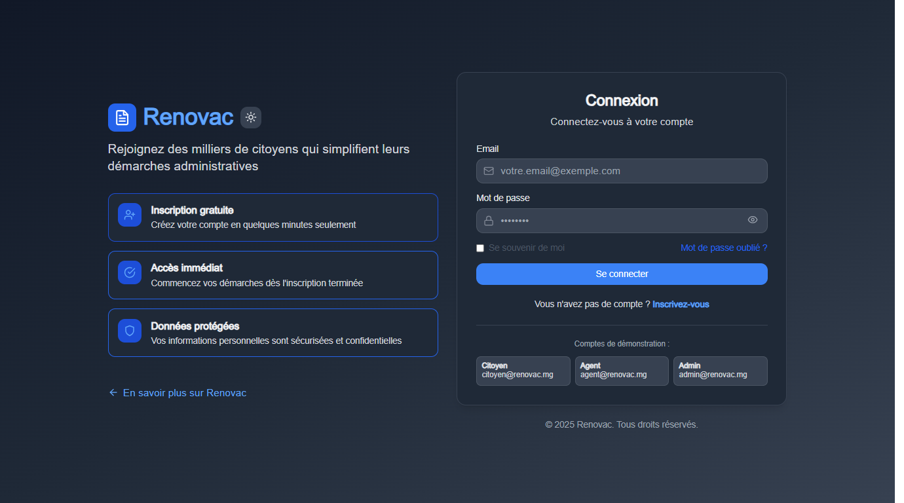Select the Admin demo account
The width and height of the screenshot is (904, 503).
[721, 371]
